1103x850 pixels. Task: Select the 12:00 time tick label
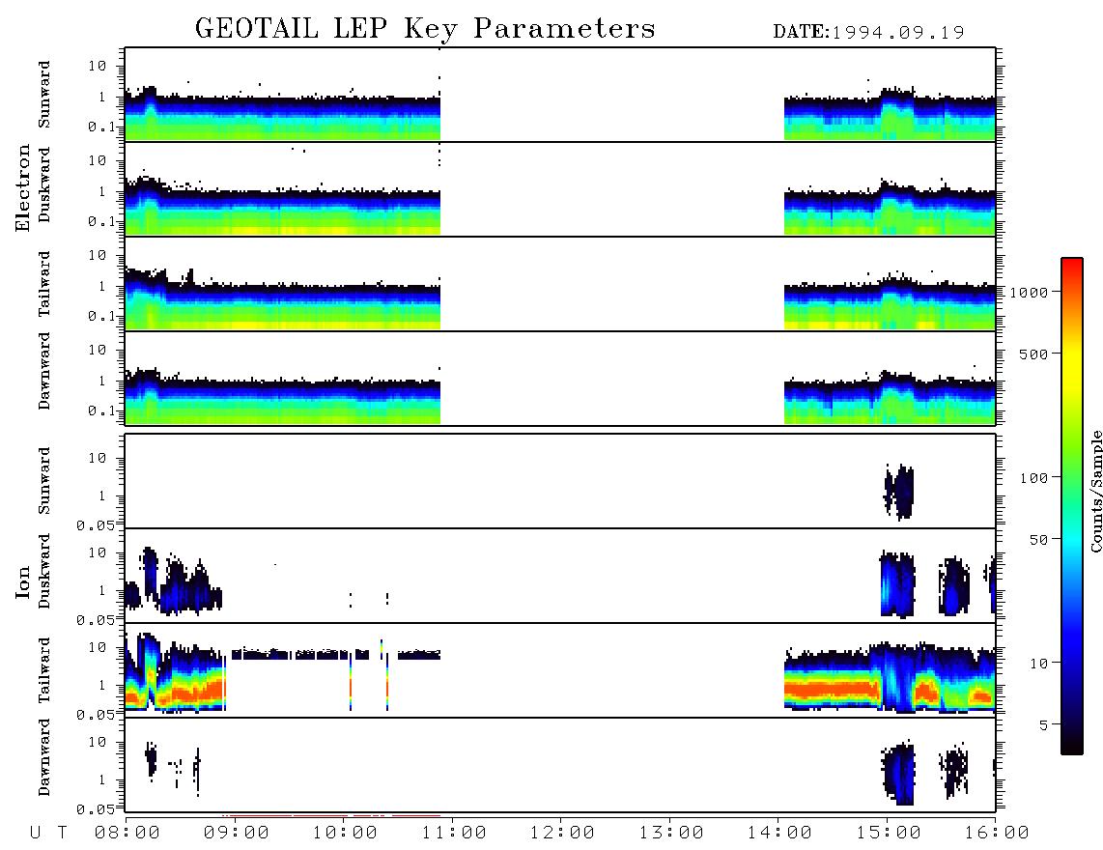click(562, 834)
